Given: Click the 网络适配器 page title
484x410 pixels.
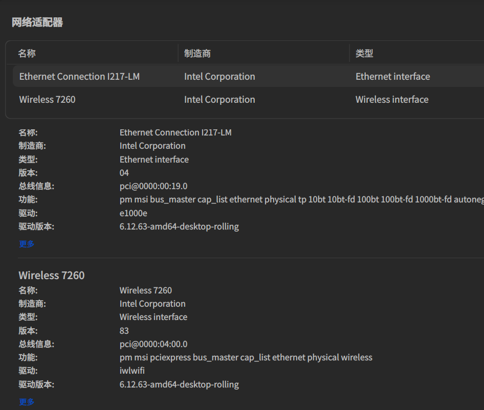Looking at the screenshot, I should pyautogui.click(x=37, y=22).
